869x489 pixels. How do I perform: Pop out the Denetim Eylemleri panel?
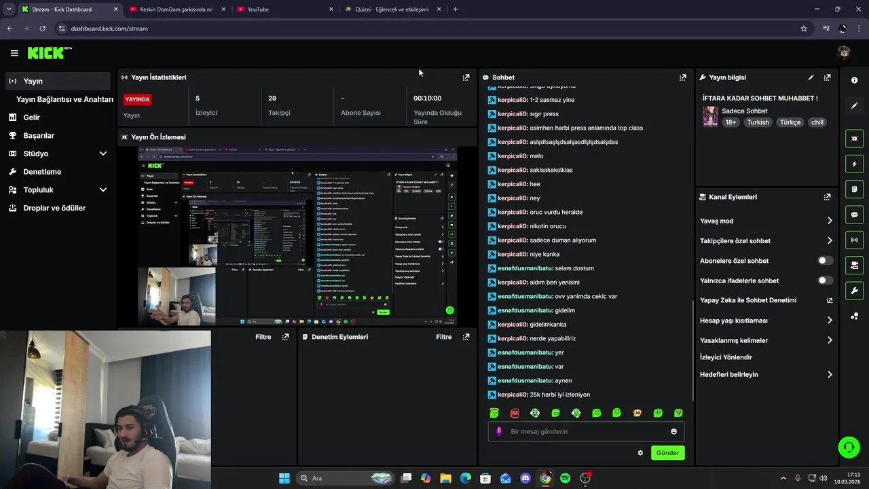(x=466, y=337)
